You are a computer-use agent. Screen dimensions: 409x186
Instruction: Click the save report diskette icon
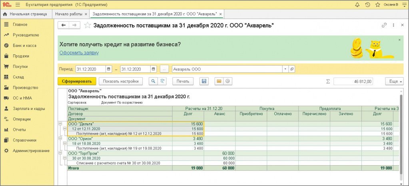point(204,81)
